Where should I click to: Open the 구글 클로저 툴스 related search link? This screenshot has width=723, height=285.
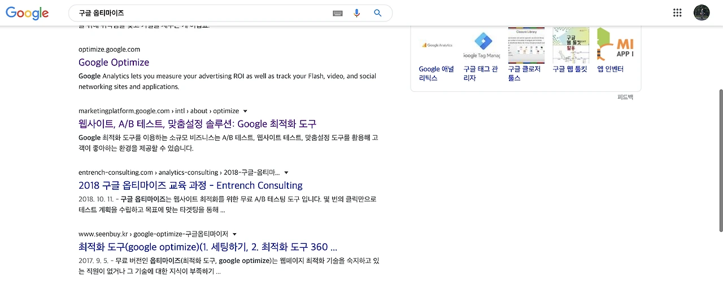(524, 73)
